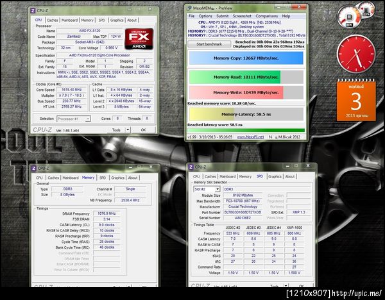Open the Help menu in MaxxMEM
Screen dimensions: 385x300
pos(286,16)
